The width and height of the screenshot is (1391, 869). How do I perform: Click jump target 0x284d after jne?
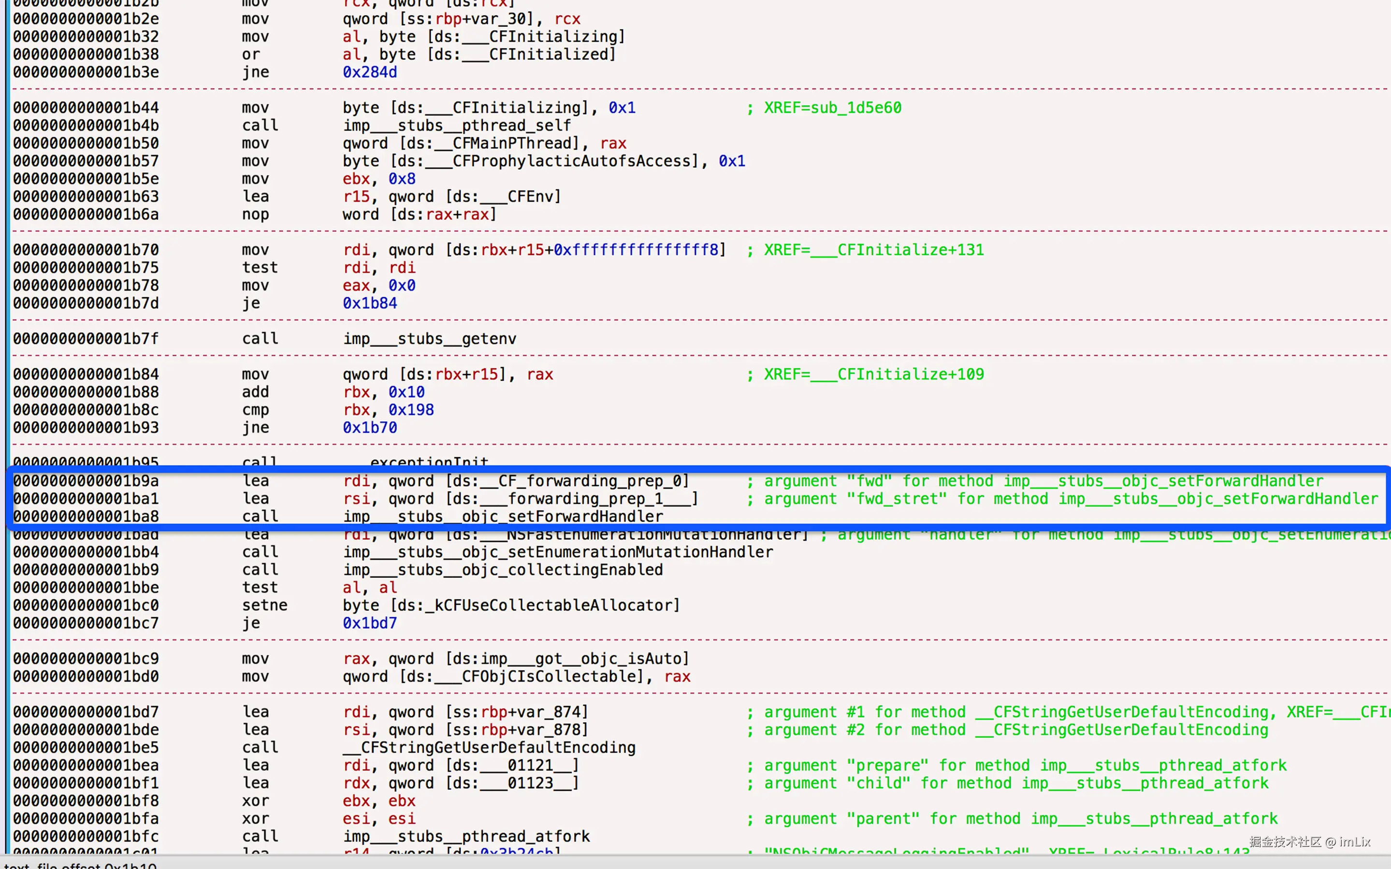click(369, 72)
